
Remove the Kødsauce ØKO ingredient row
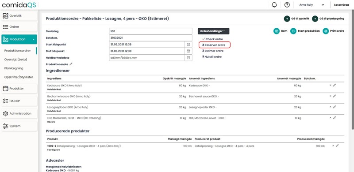click(x=330, y=85)
